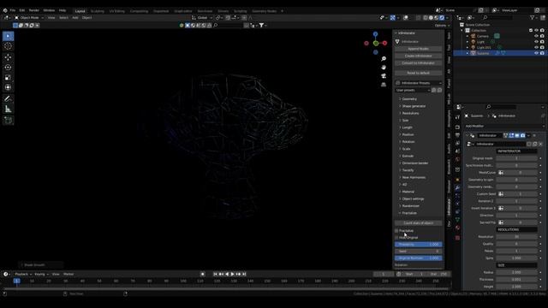Open the Object Data properties tab icon
The height and width of the screenshot is (308, 548).
click(x=457, y=220)
